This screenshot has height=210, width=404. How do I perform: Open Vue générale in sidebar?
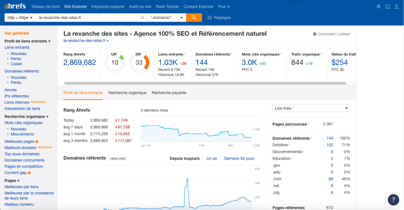click(x=17, y=33)
